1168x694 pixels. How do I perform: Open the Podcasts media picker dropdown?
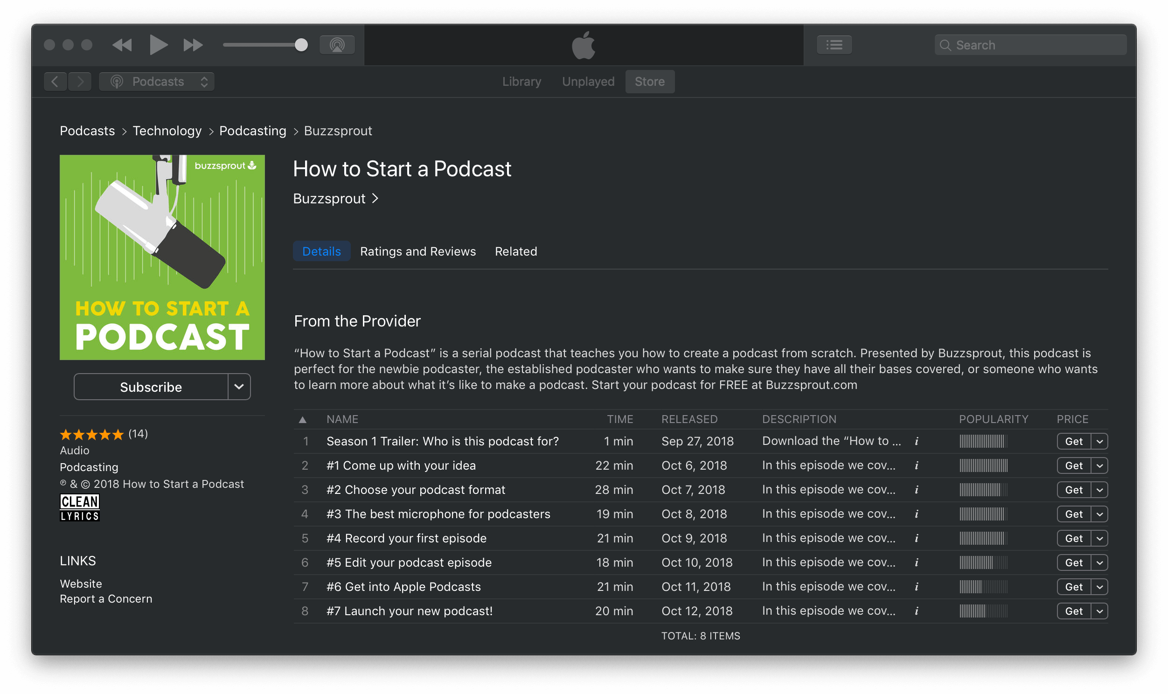click(157, 82)
